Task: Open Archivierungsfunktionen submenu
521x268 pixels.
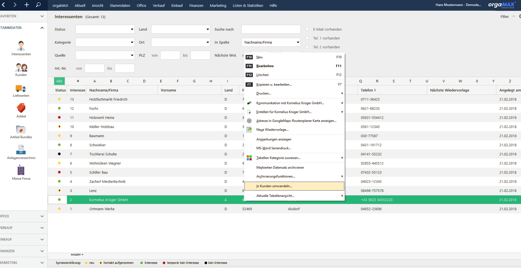Action: (294, 176)
